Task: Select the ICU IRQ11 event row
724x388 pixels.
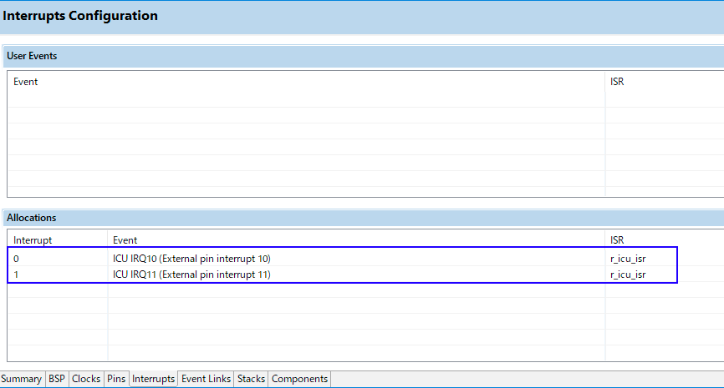Action: (x=191, y=275)
